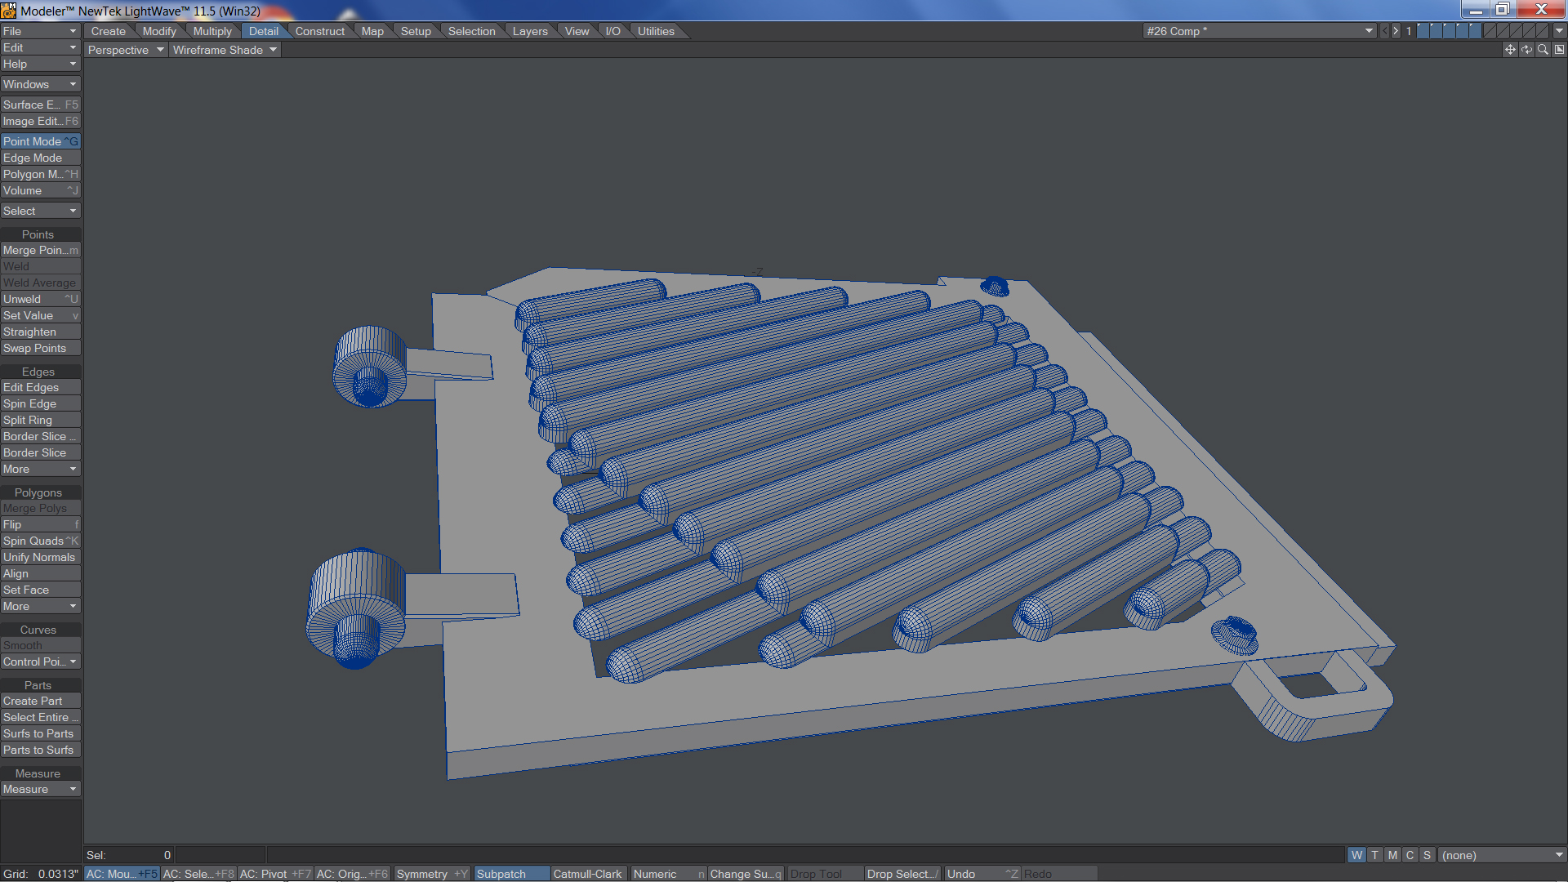This screenshot has width=1568, height=882.
Task: Open Surface Editor
Action: point(40,105)
